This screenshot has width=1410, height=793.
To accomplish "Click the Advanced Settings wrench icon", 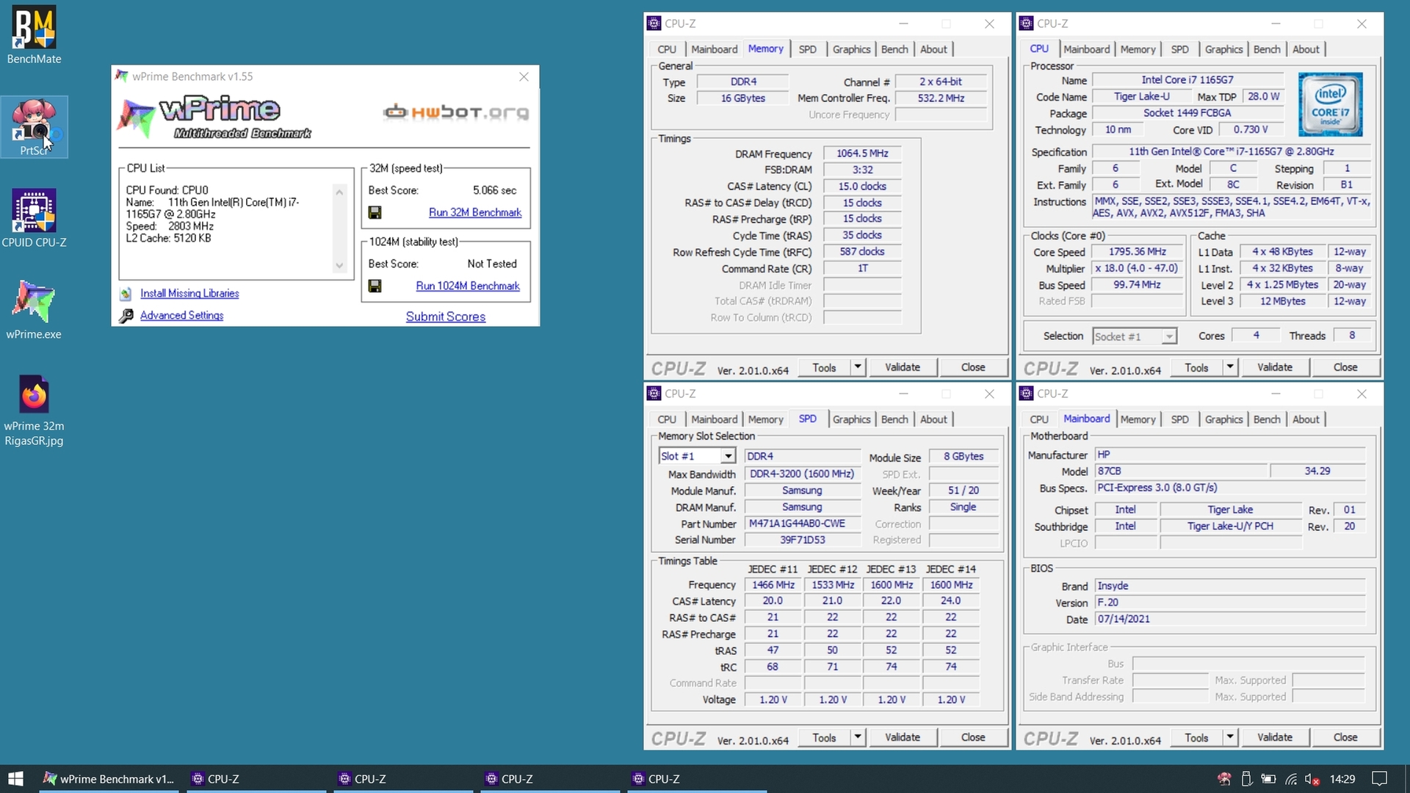I will click(x=126, y=316).
